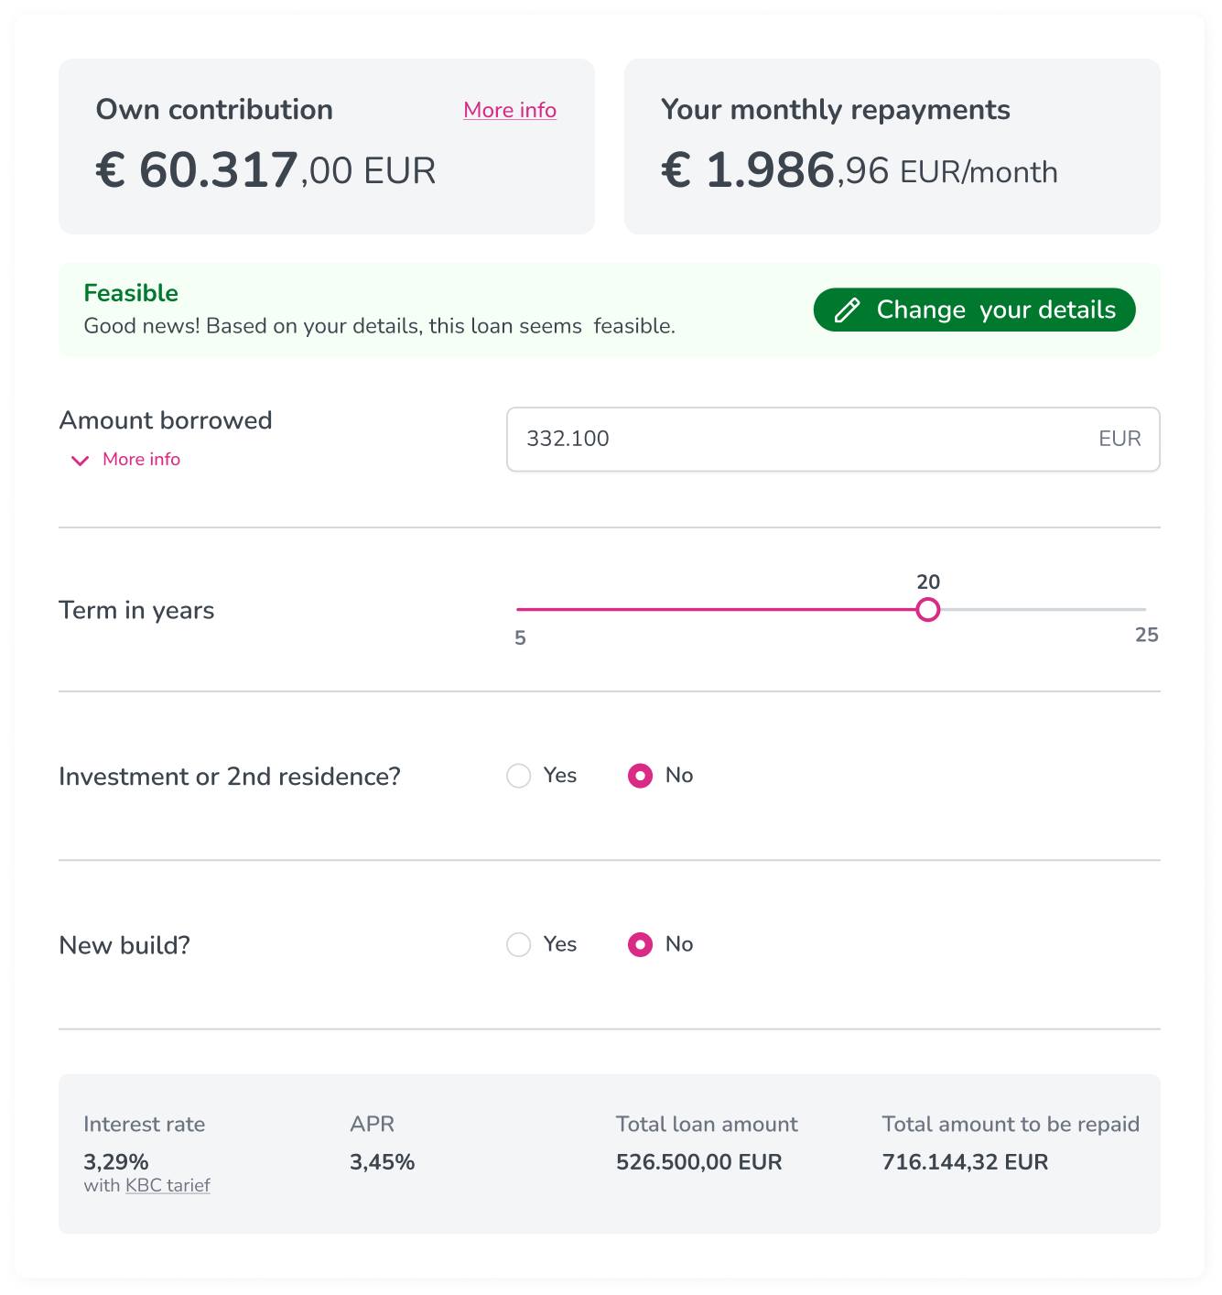This screenshot has height=1295, width=1222.
Task: Click the APR value 3,45%
Action: tap(382, 1162)
